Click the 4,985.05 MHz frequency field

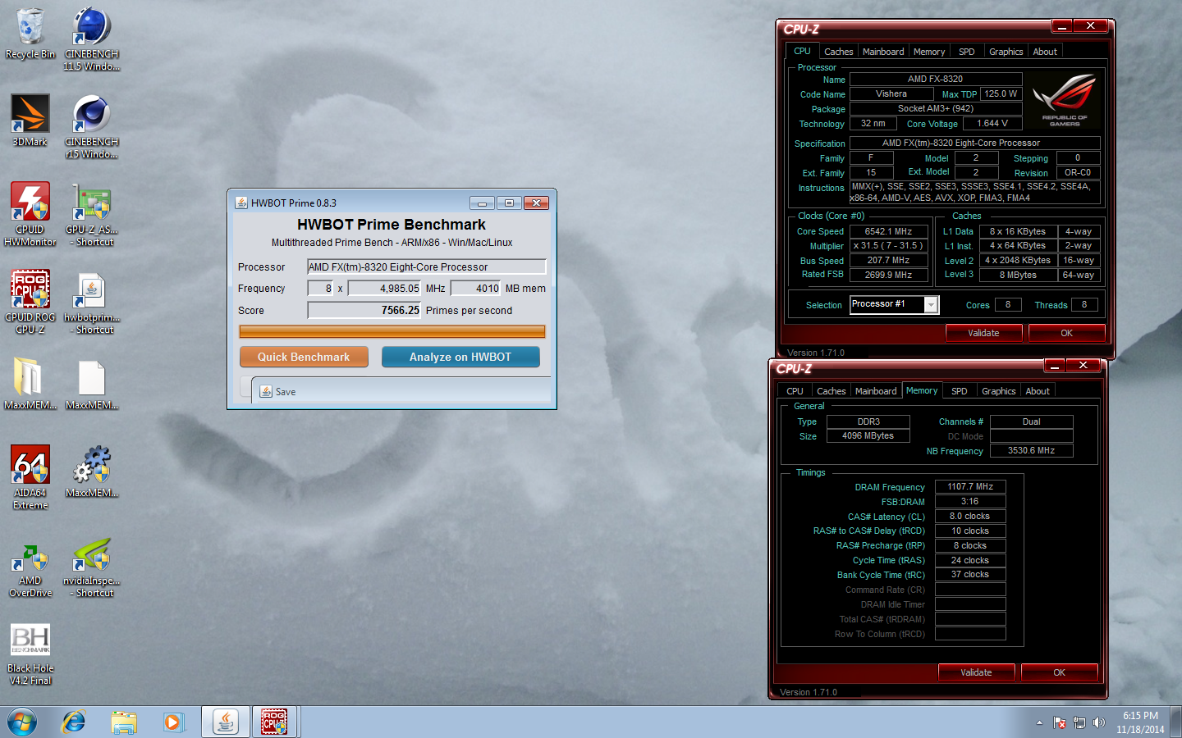tap(384, 288)
